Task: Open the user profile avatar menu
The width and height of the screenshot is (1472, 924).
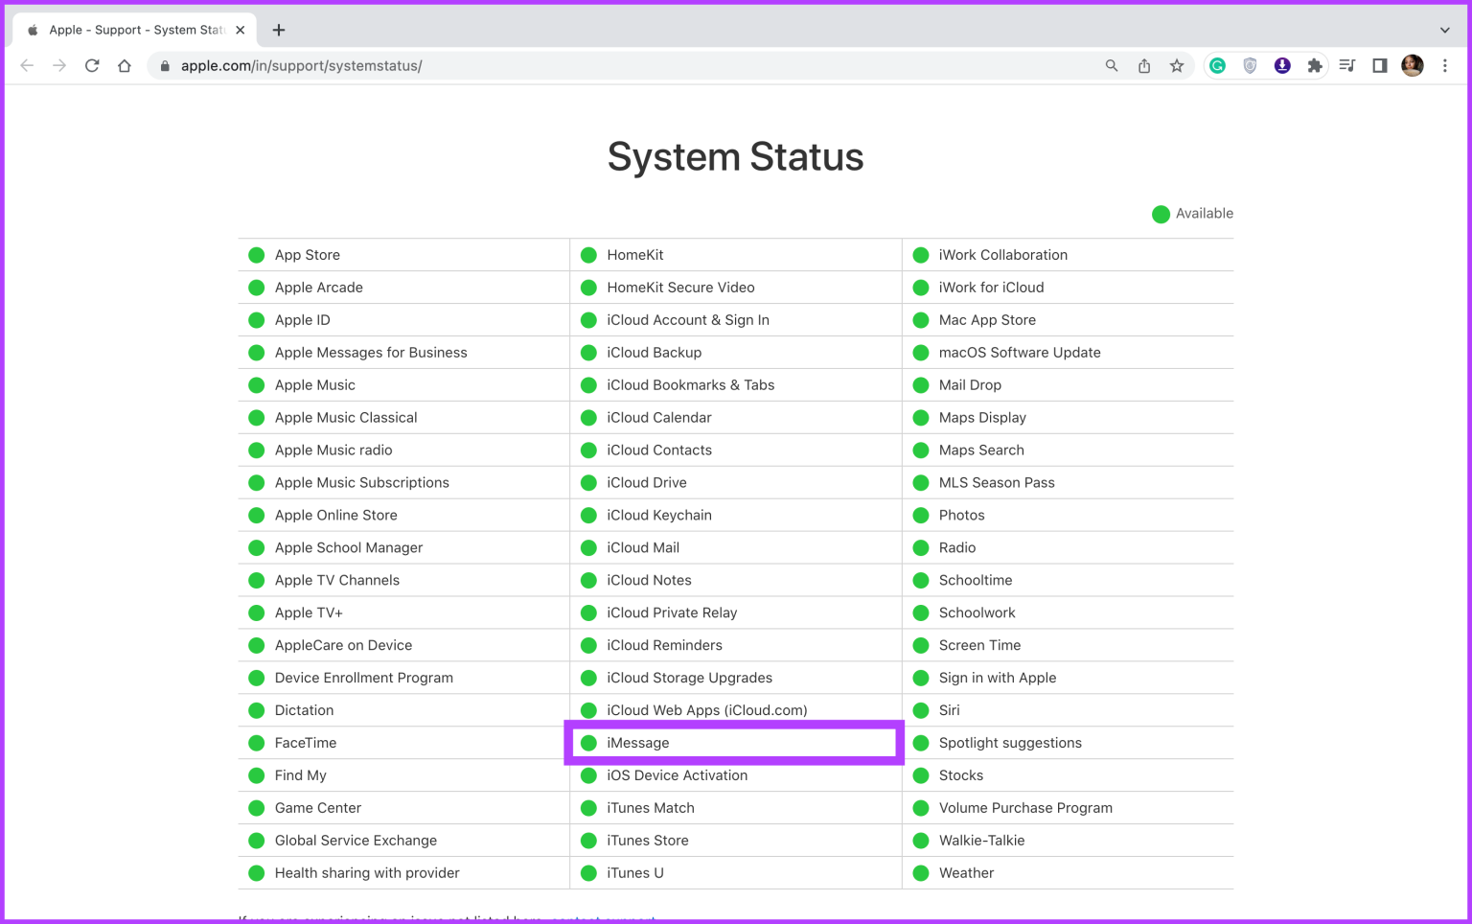Action: click(1412, 66)
